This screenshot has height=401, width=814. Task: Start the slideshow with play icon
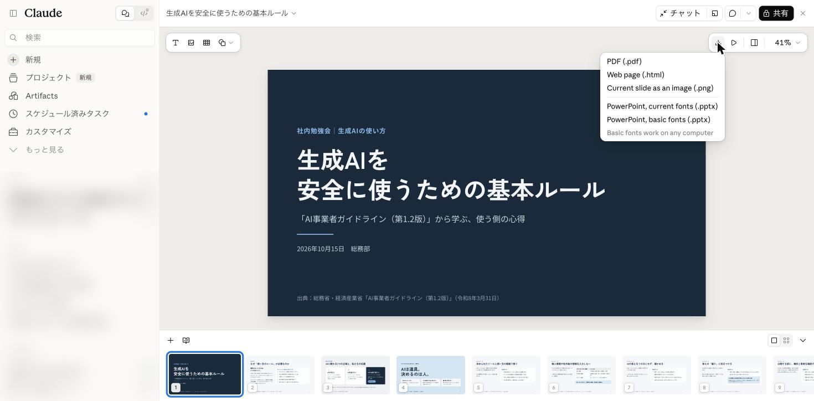coord(734,43)
